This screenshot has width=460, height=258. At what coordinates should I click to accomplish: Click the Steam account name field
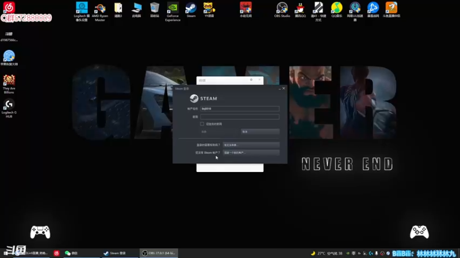pos(240,108)
